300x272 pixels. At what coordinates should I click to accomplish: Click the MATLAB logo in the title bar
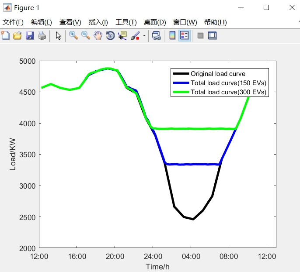(x=7, y=8)
